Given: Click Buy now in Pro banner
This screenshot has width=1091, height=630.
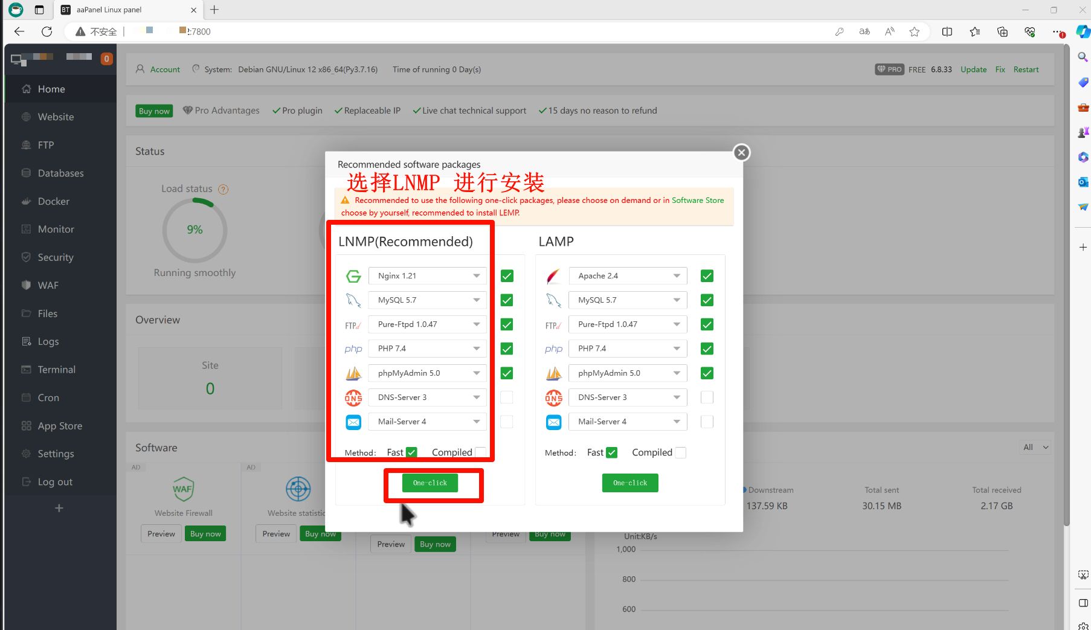Looking at the screenshot, I should [154, 111].
